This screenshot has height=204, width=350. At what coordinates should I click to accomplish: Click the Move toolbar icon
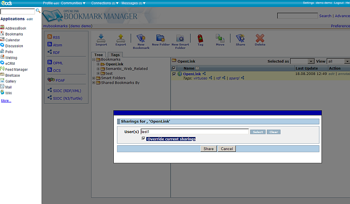220,39
